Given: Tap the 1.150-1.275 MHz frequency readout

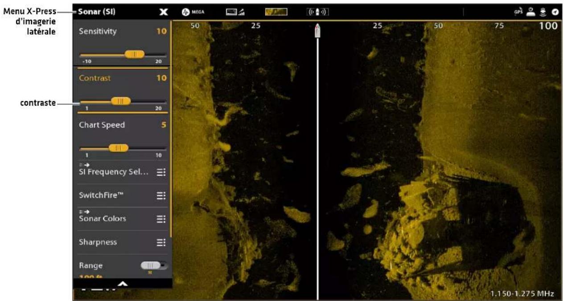Looking at the screenshot, I should click(522, 293).
